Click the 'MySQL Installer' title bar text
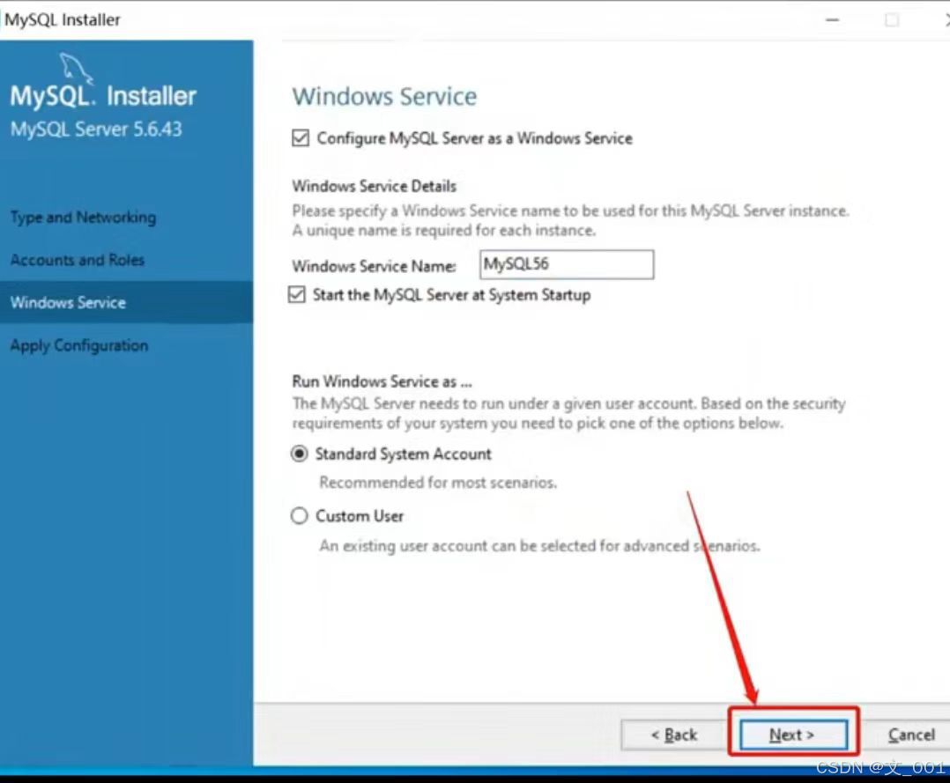Screen dimensions: 950x783 63,20
